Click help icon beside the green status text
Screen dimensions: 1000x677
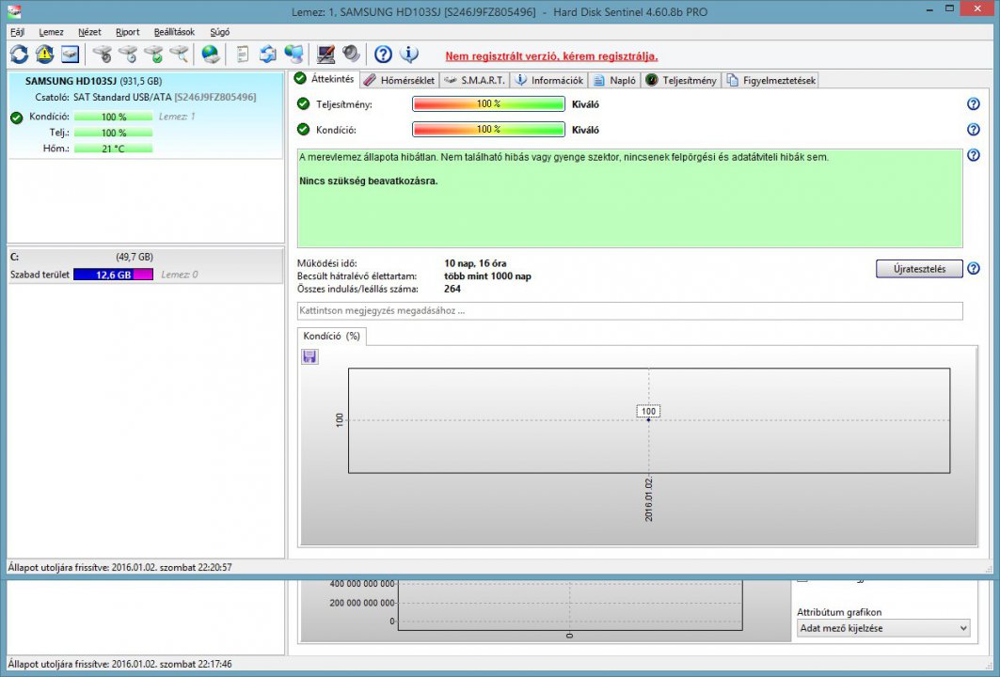click(x=974, y=155)
